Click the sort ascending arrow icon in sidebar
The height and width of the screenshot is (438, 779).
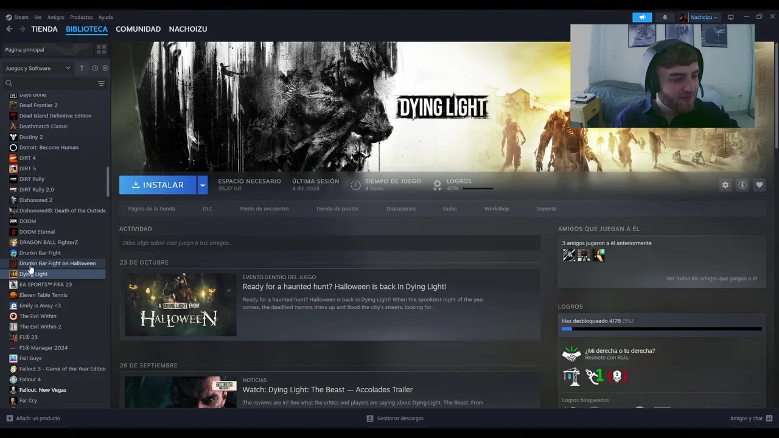82,68
